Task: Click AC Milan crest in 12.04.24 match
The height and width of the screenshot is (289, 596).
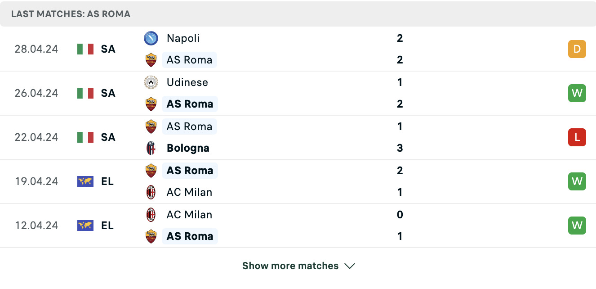Action: [x=151, y=215]
